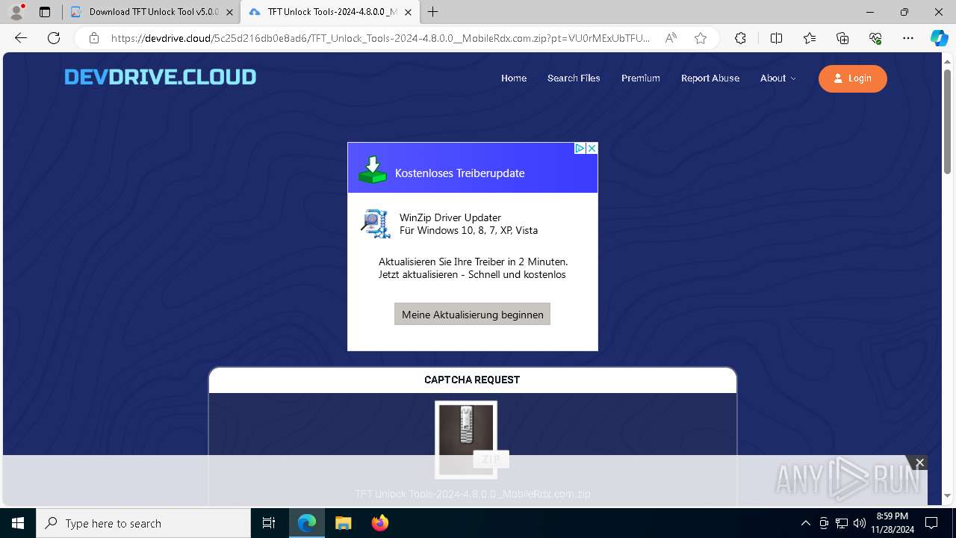Open the AdChoices info icon on ad

click(580, 148)
